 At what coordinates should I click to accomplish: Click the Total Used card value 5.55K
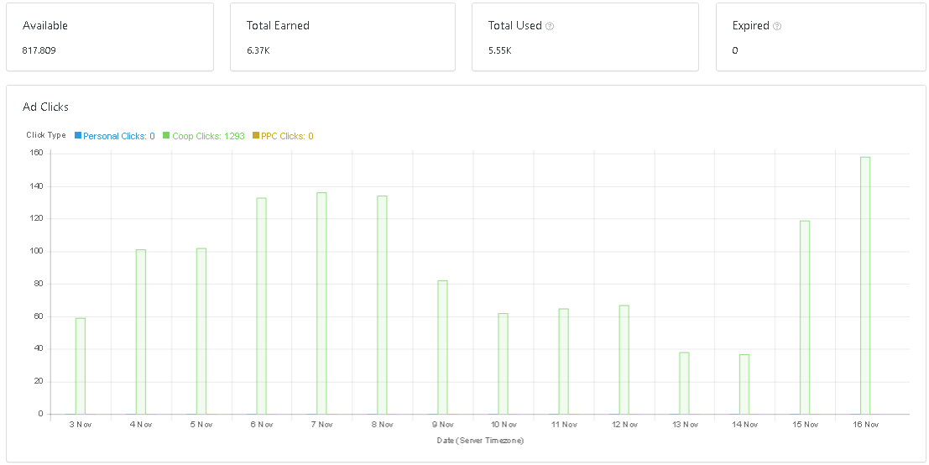point(500,51)
